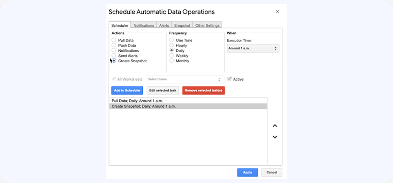Screen dimensions: 393x183
Task: Choose One Time frequency
Action: tap(172, 40)
